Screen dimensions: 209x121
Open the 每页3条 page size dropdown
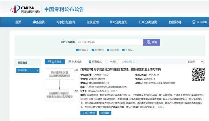coord(195,62)
